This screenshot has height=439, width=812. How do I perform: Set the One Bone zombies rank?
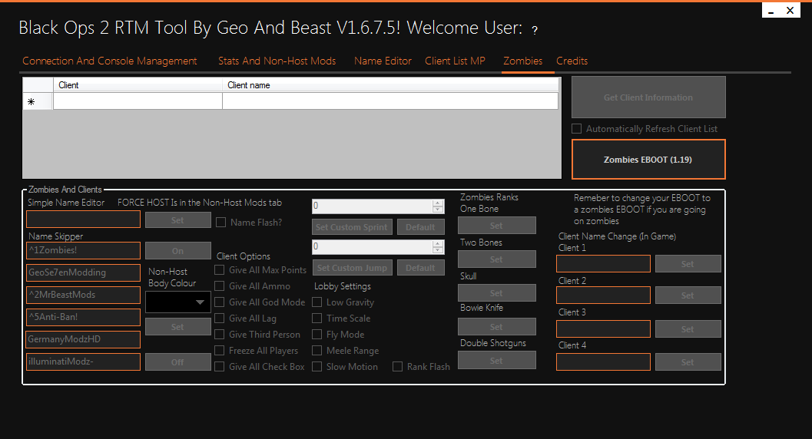pos(496,226)
